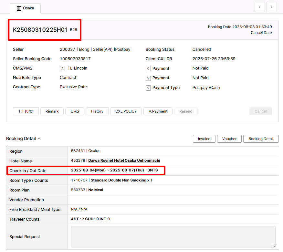Click the 'C' badge next to Payment

coord(148,69)
